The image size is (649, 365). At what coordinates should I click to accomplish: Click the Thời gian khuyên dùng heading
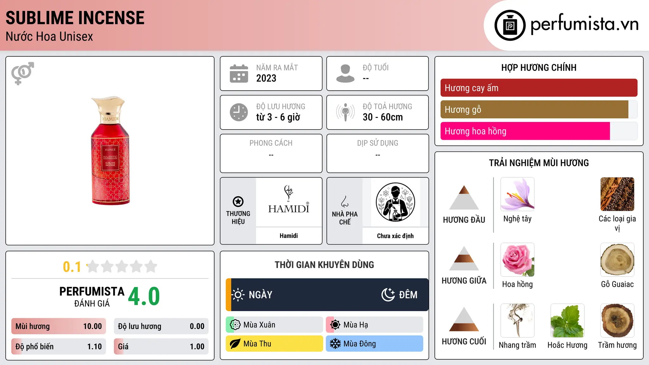324,265
